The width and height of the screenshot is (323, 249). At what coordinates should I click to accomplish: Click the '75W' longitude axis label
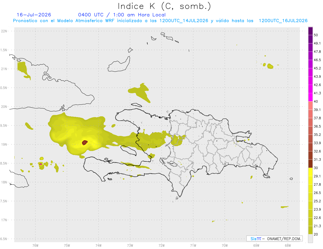(x=67, y=246)
